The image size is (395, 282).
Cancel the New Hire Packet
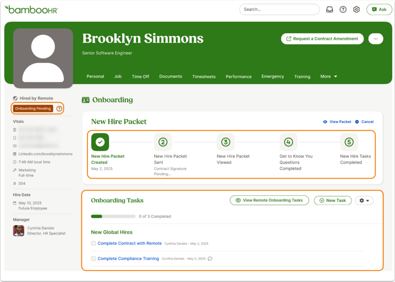click(x=364, y=122)
